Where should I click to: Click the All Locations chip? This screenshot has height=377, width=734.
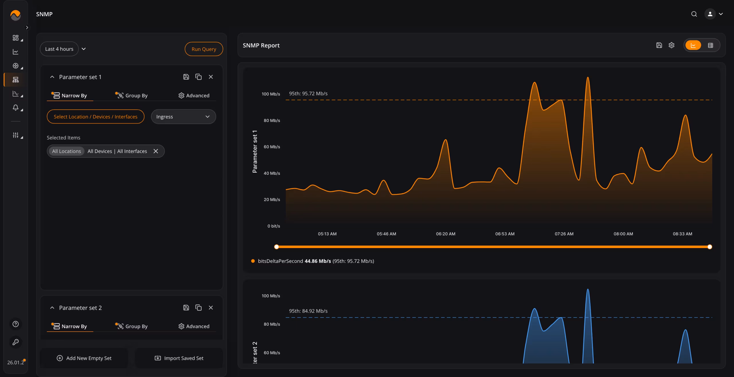[67, 151]
